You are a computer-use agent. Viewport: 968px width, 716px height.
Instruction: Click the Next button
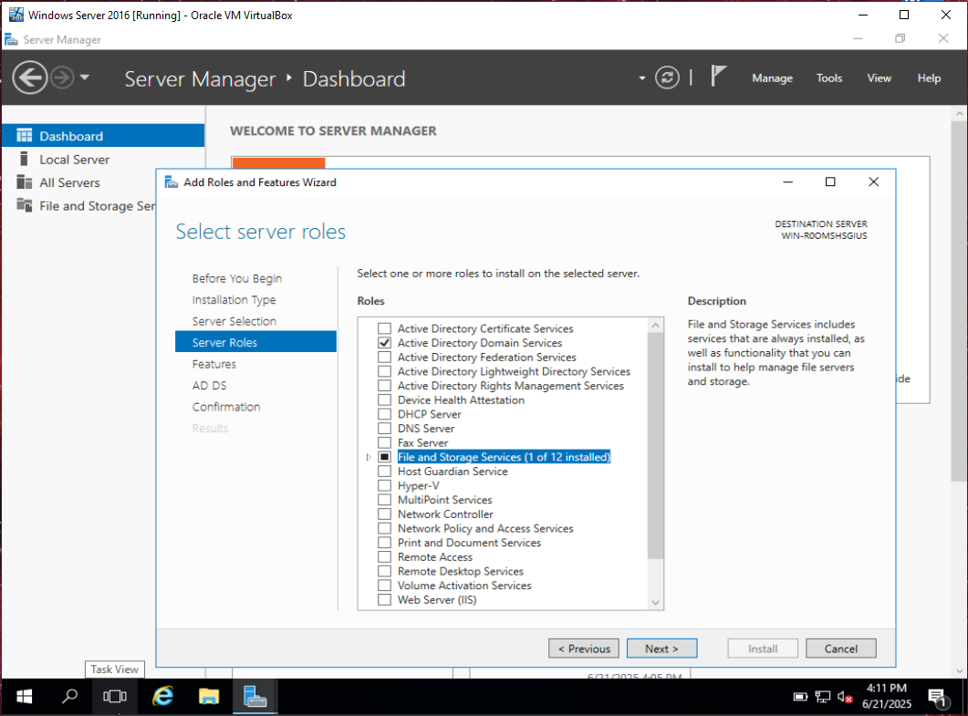(x=661, y=649)
